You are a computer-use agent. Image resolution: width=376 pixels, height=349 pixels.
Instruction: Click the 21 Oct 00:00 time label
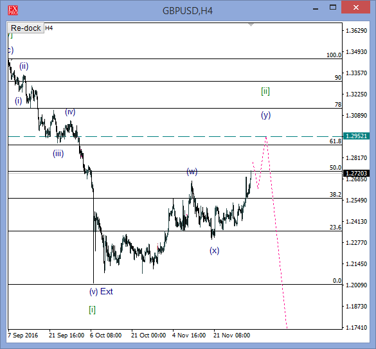[148, 336]
